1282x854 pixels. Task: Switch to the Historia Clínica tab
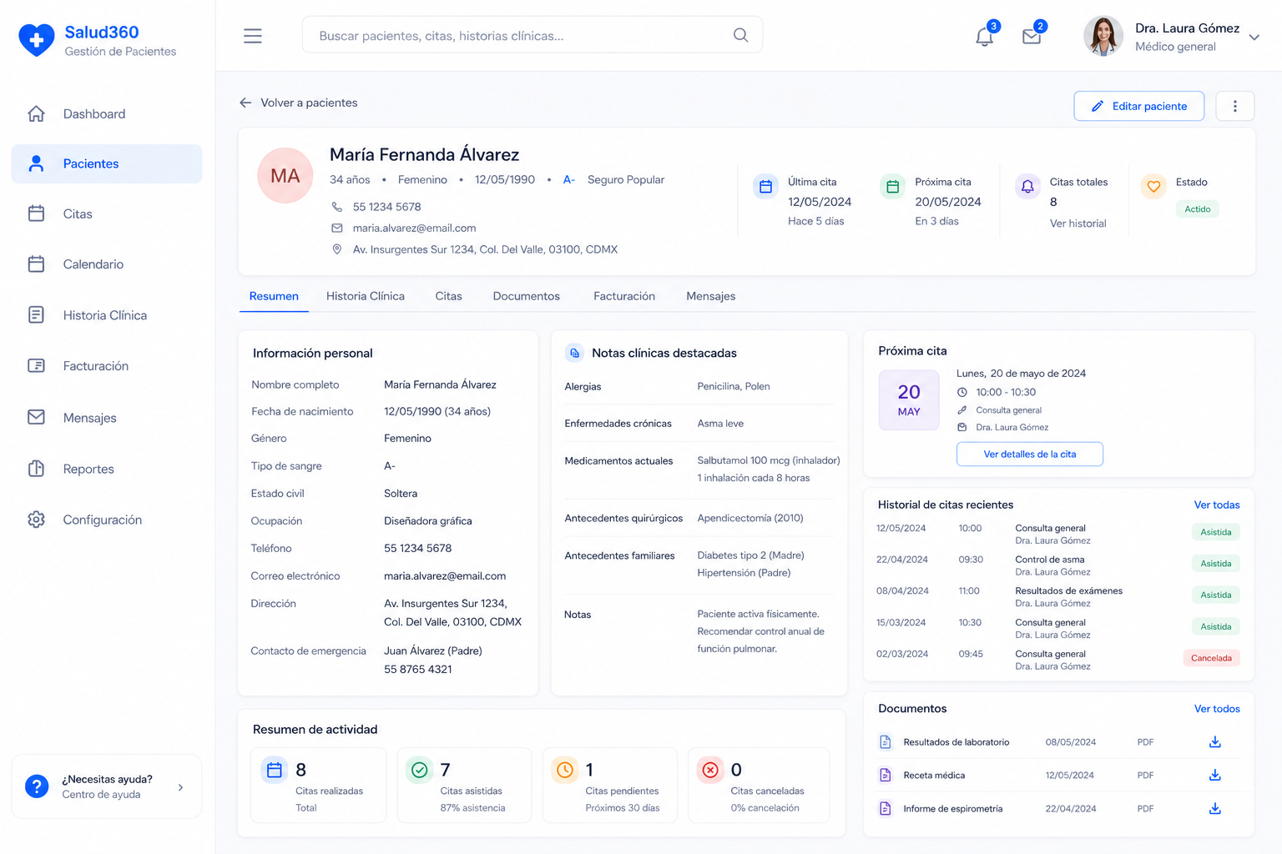[x=366, y=296]
